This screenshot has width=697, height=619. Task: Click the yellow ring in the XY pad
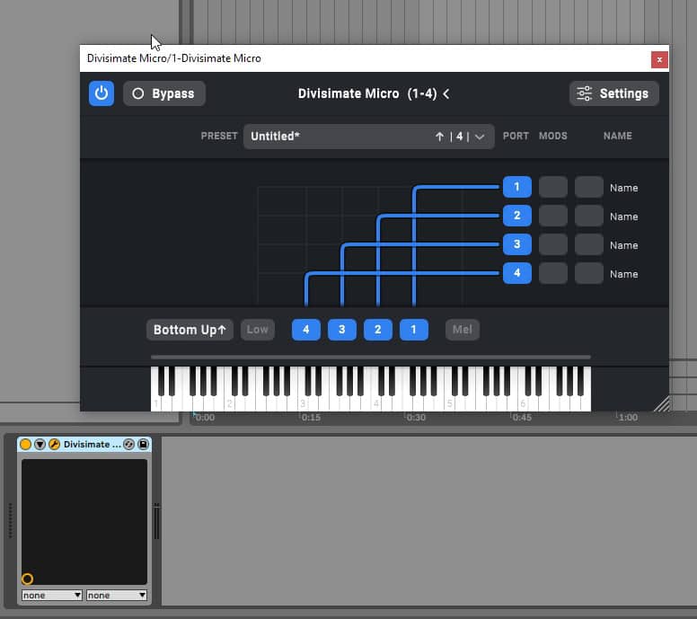coord(27,579)
